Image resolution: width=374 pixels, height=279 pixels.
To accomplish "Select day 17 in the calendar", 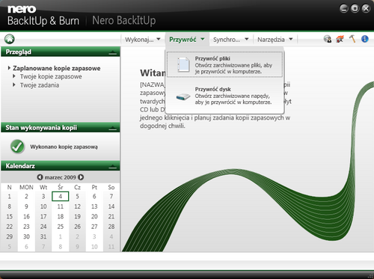I will pos(43,216).
